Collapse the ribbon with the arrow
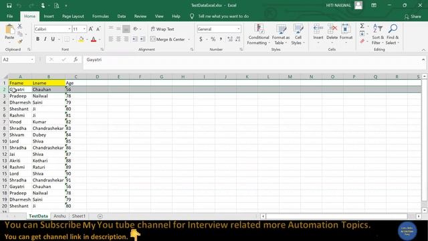The image size is (428, 241). pyautogui.click(x=423, y=50)
